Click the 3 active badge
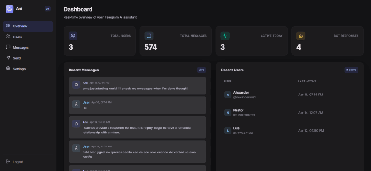Screen dimensions: 371x171 tap(351, 70)
